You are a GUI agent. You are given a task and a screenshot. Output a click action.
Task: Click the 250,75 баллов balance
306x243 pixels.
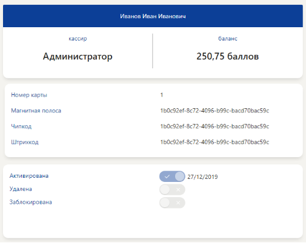pos(228,56)
